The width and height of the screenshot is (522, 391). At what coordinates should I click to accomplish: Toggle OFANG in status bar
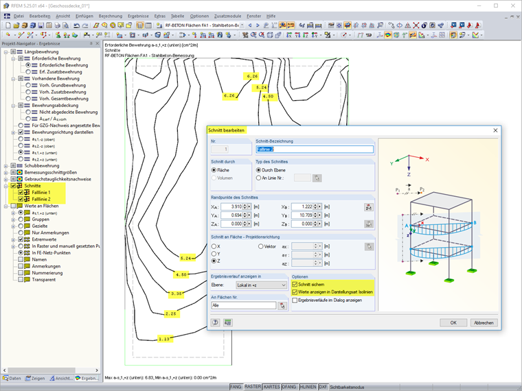[289, 387]
